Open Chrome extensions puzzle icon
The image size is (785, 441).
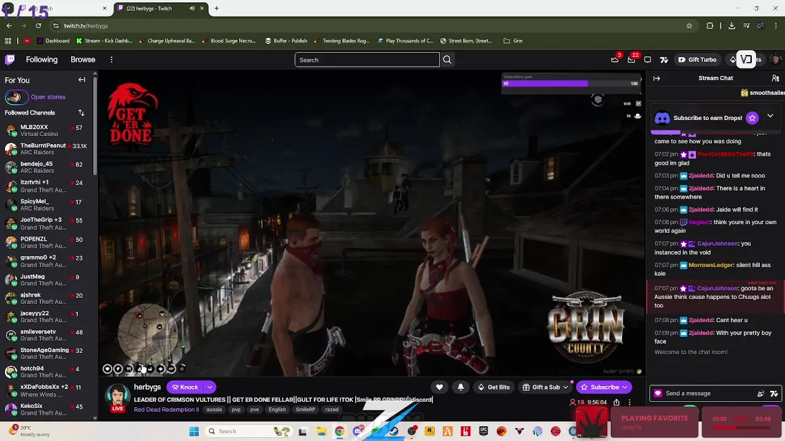710,26
